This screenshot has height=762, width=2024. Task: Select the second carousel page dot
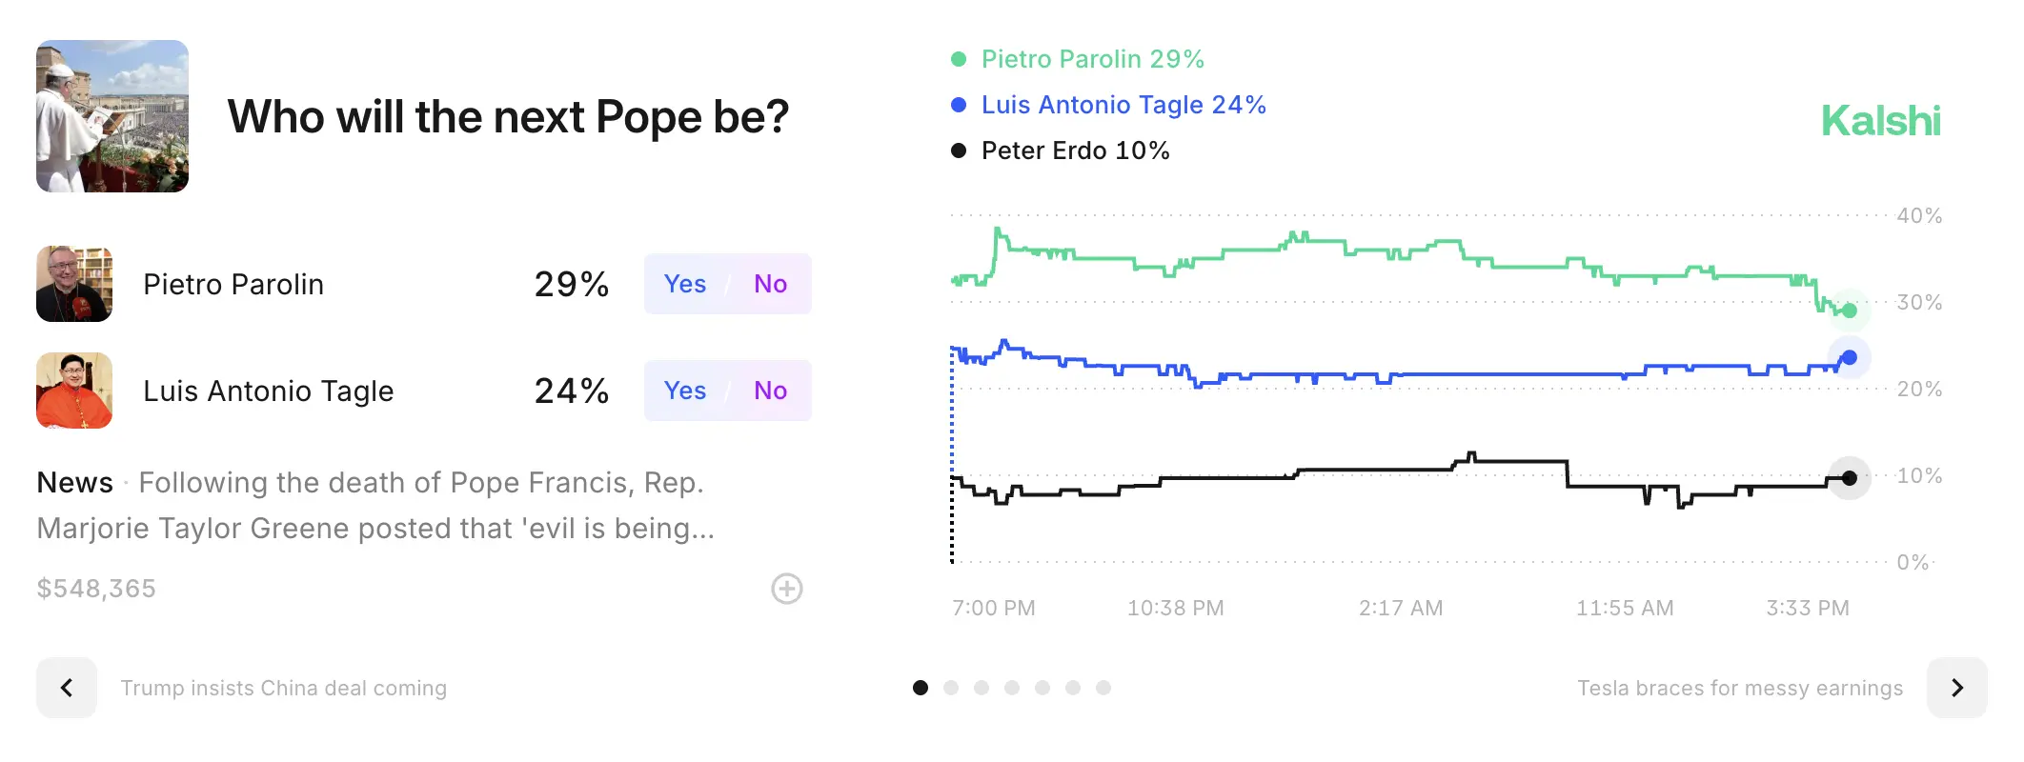tap(951, 688)
